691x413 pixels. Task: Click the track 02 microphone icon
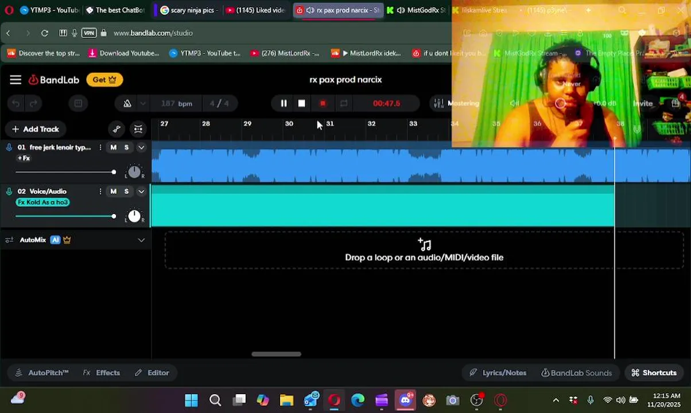pos(9,192)
